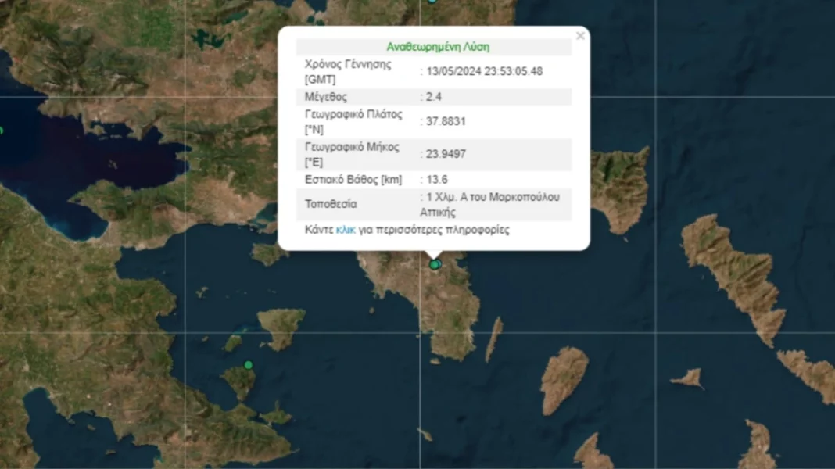
Task: Click the green marker at left map edge
Action: click(x=2, y=131)
